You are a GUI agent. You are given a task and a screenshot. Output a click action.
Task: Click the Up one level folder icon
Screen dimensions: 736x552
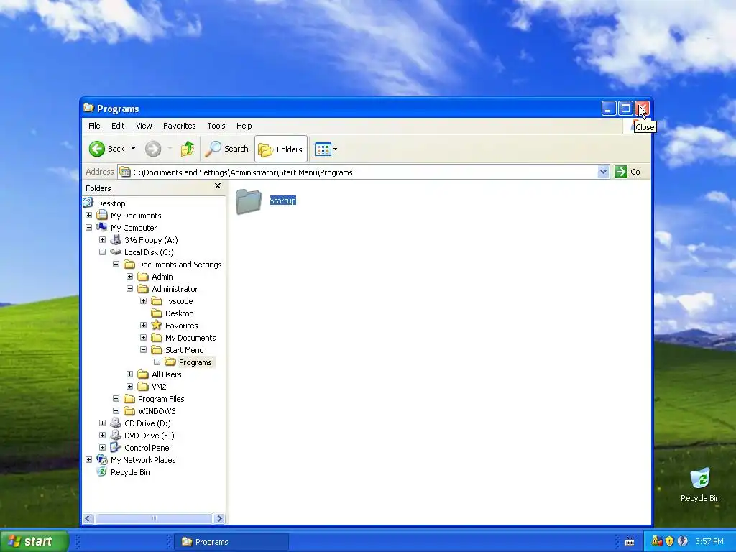click(188, 149)
